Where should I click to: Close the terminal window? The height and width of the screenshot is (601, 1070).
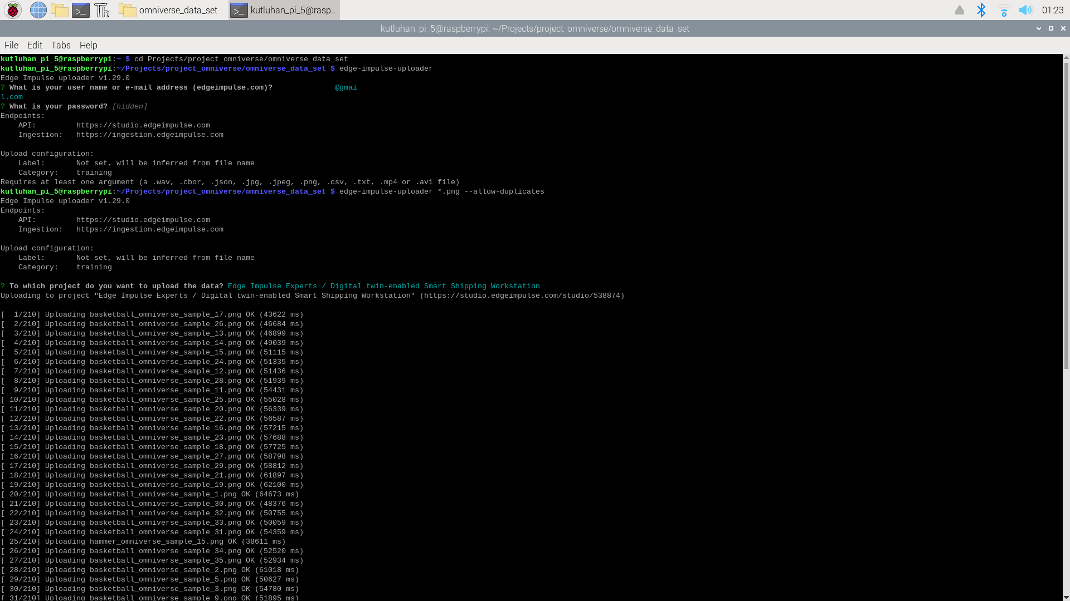(1063, 28)
